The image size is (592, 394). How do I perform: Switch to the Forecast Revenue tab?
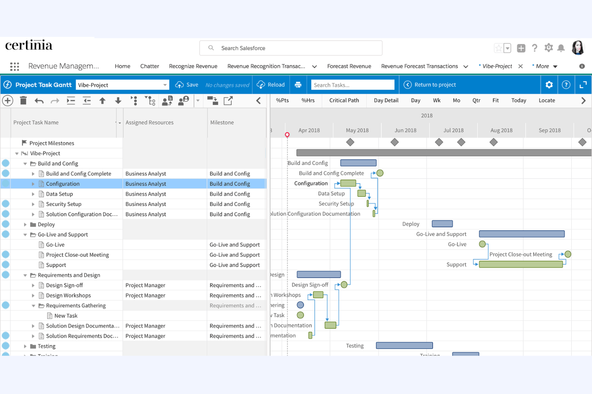(349, 66)
